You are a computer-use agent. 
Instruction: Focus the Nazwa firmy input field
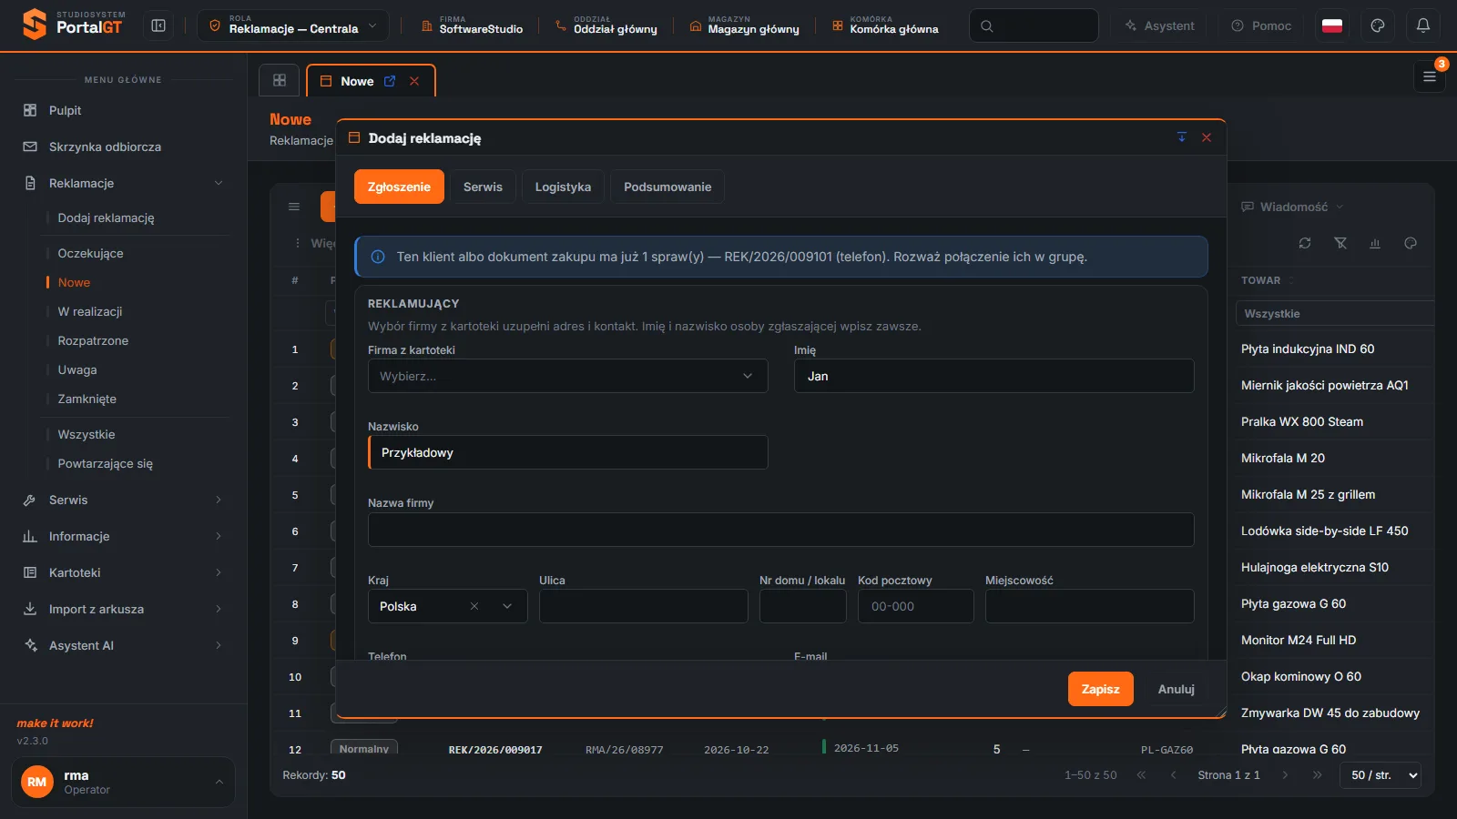pos(780,530)
